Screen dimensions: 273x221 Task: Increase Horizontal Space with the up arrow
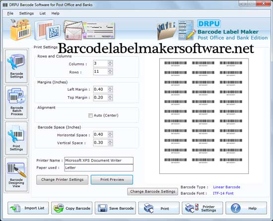coord(110,133)
